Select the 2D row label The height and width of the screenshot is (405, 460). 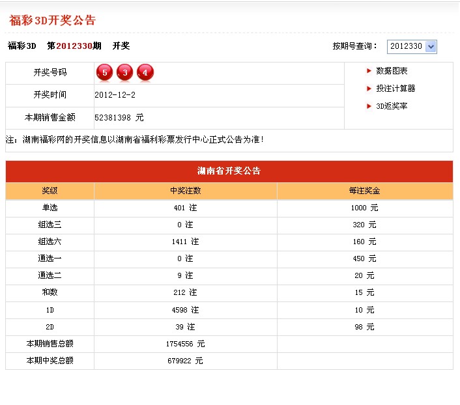point(50,327)
